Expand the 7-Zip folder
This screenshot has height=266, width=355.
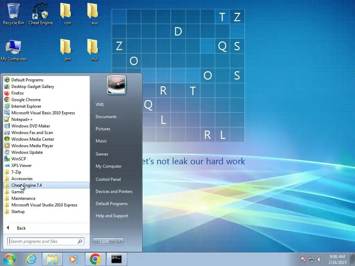46,172
